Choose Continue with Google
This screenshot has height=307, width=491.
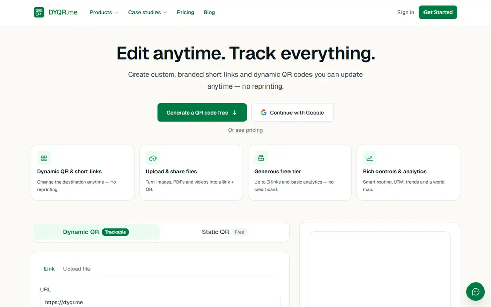pyautogui.click(x=292, y=113)
